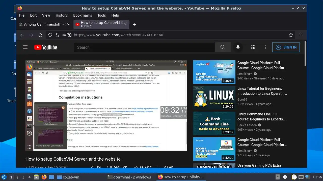Open Google Cloud Platform 3:42:20 thumbnail
This screenshot has height=181, width=323.
214,149
